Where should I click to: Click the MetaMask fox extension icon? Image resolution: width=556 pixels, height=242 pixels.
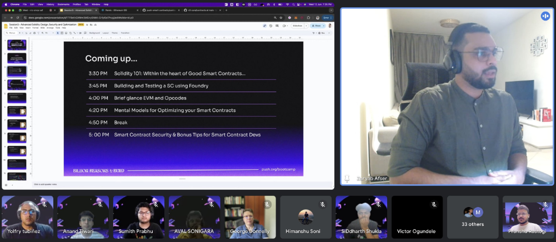point(295,18)
